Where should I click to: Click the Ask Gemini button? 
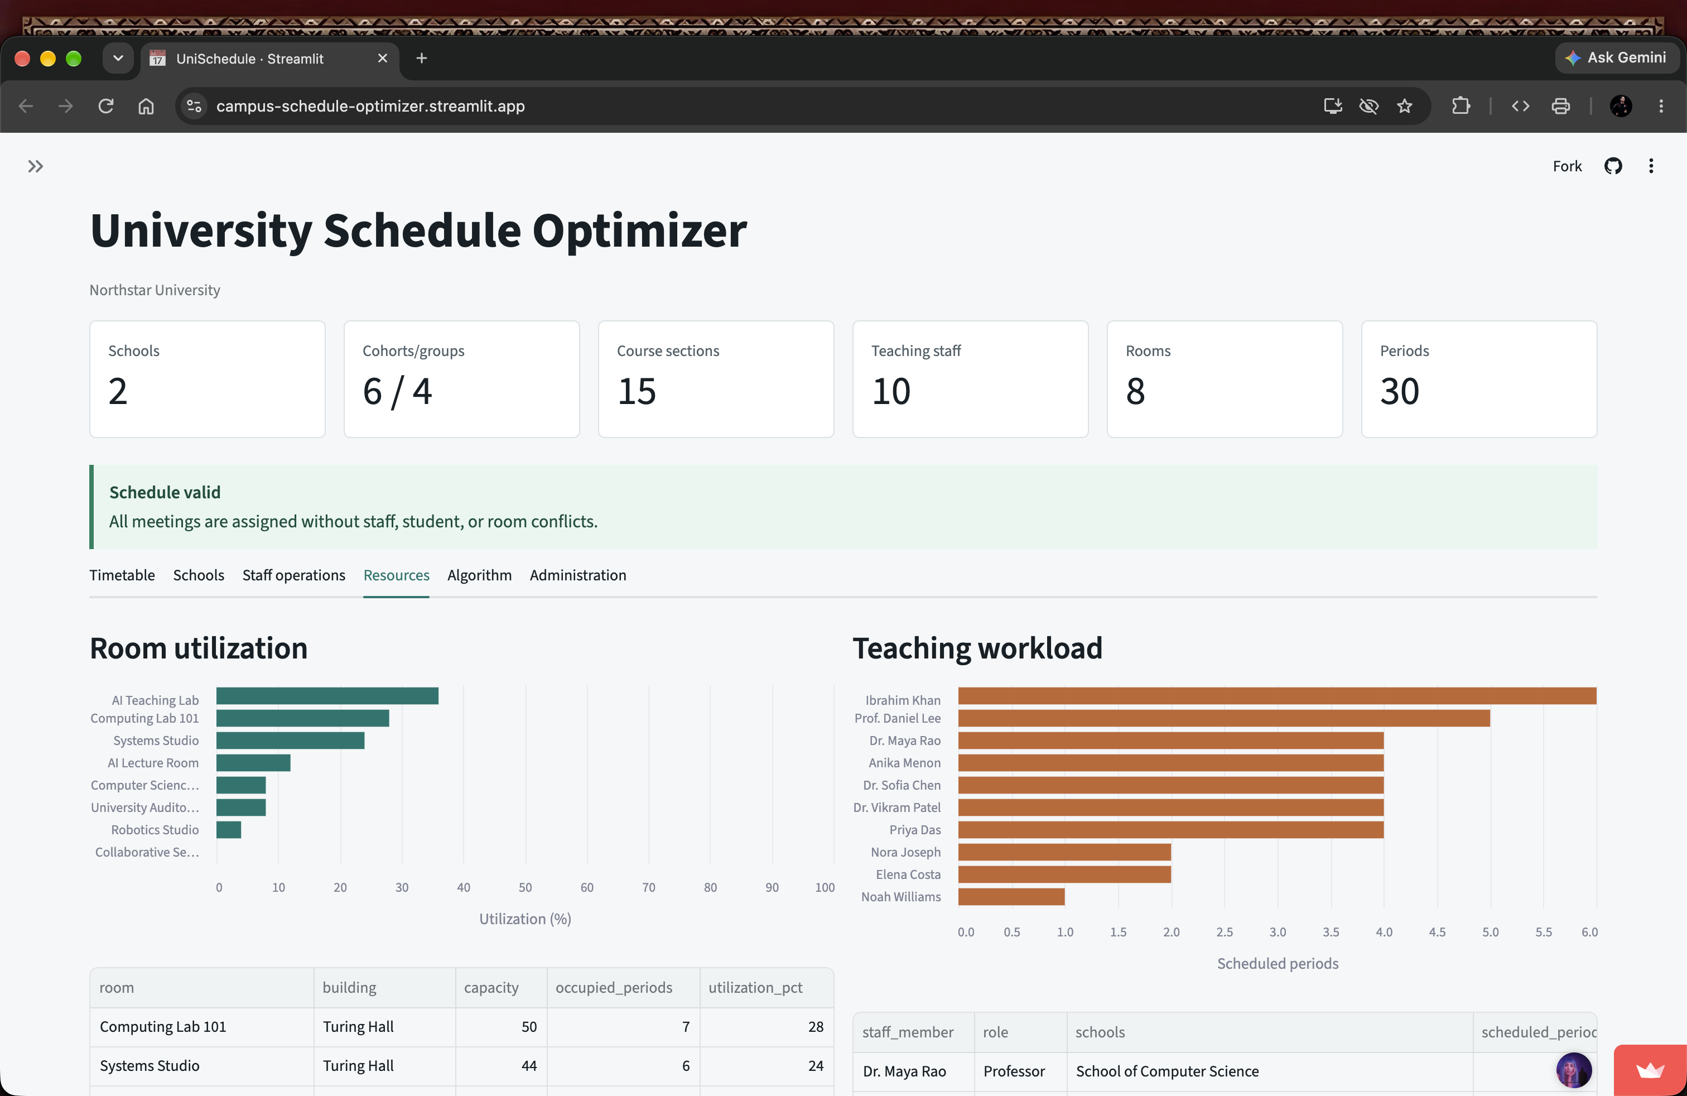1616,58
